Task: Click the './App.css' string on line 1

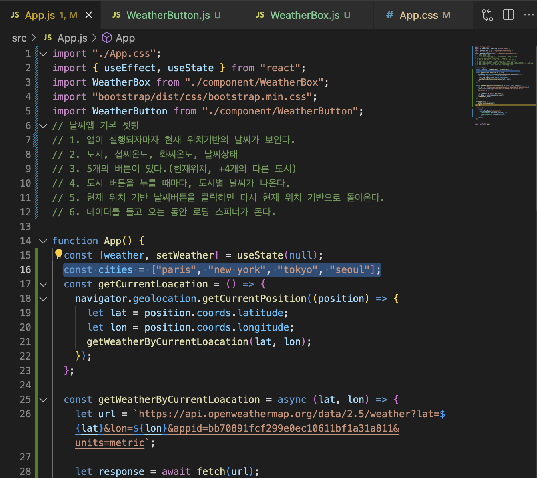Action: [124, 54]
